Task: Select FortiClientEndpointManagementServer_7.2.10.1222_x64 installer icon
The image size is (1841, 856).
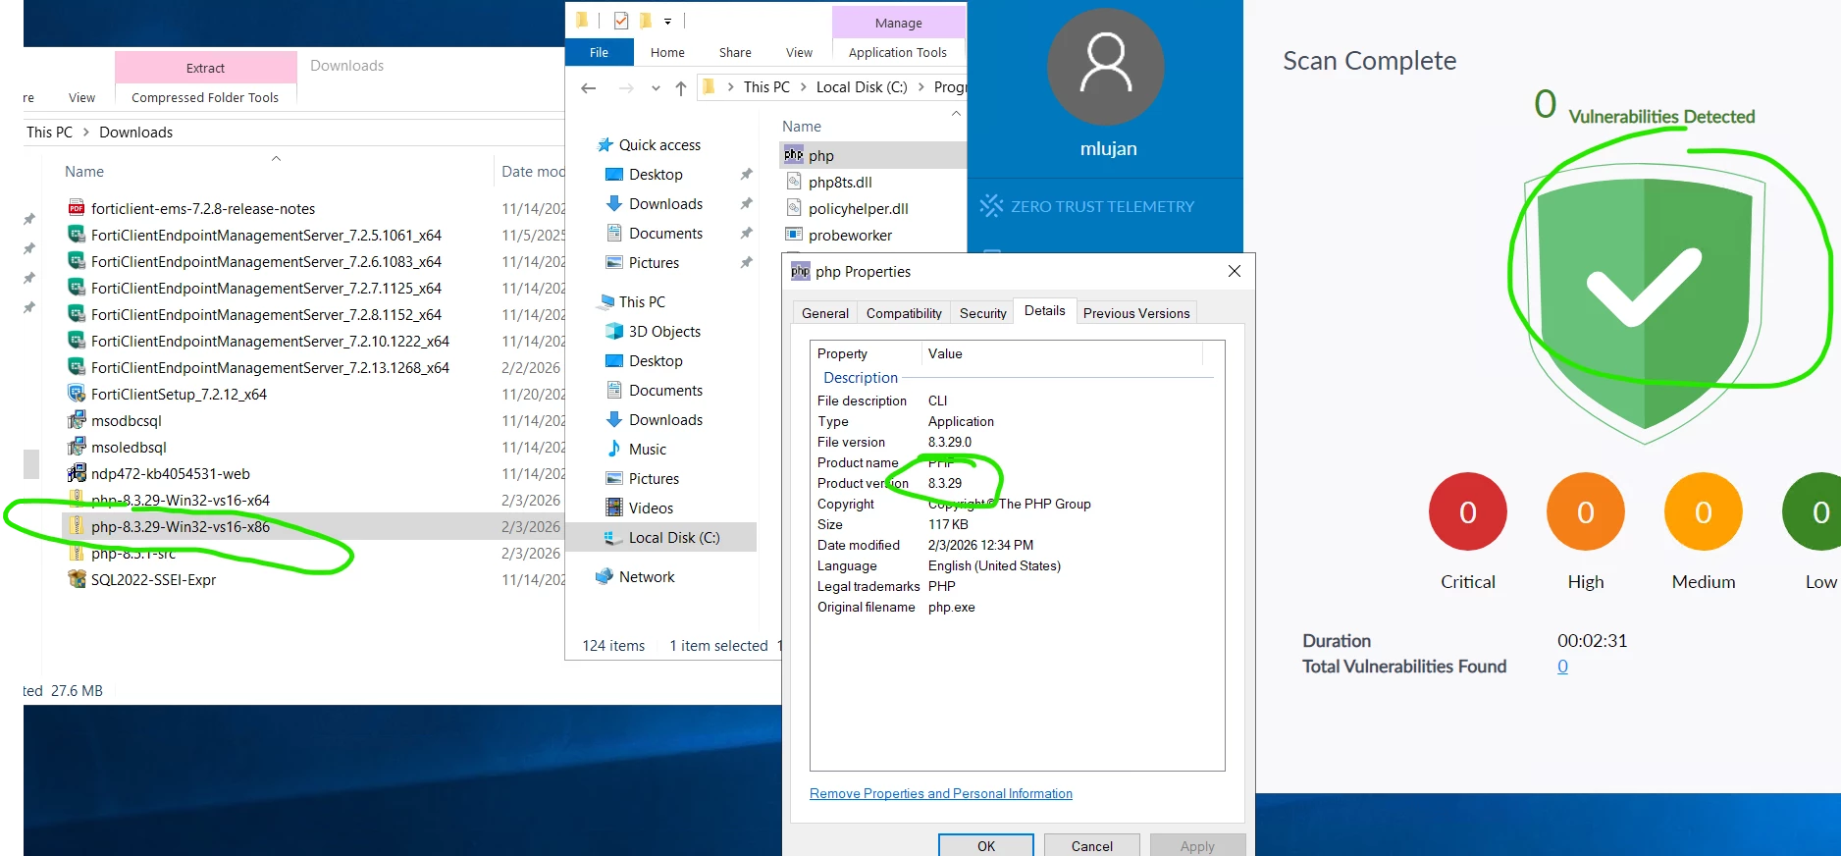Action: click(x=76, y=341)
